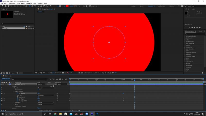Click the snapshot camera icon

(63, 73)
